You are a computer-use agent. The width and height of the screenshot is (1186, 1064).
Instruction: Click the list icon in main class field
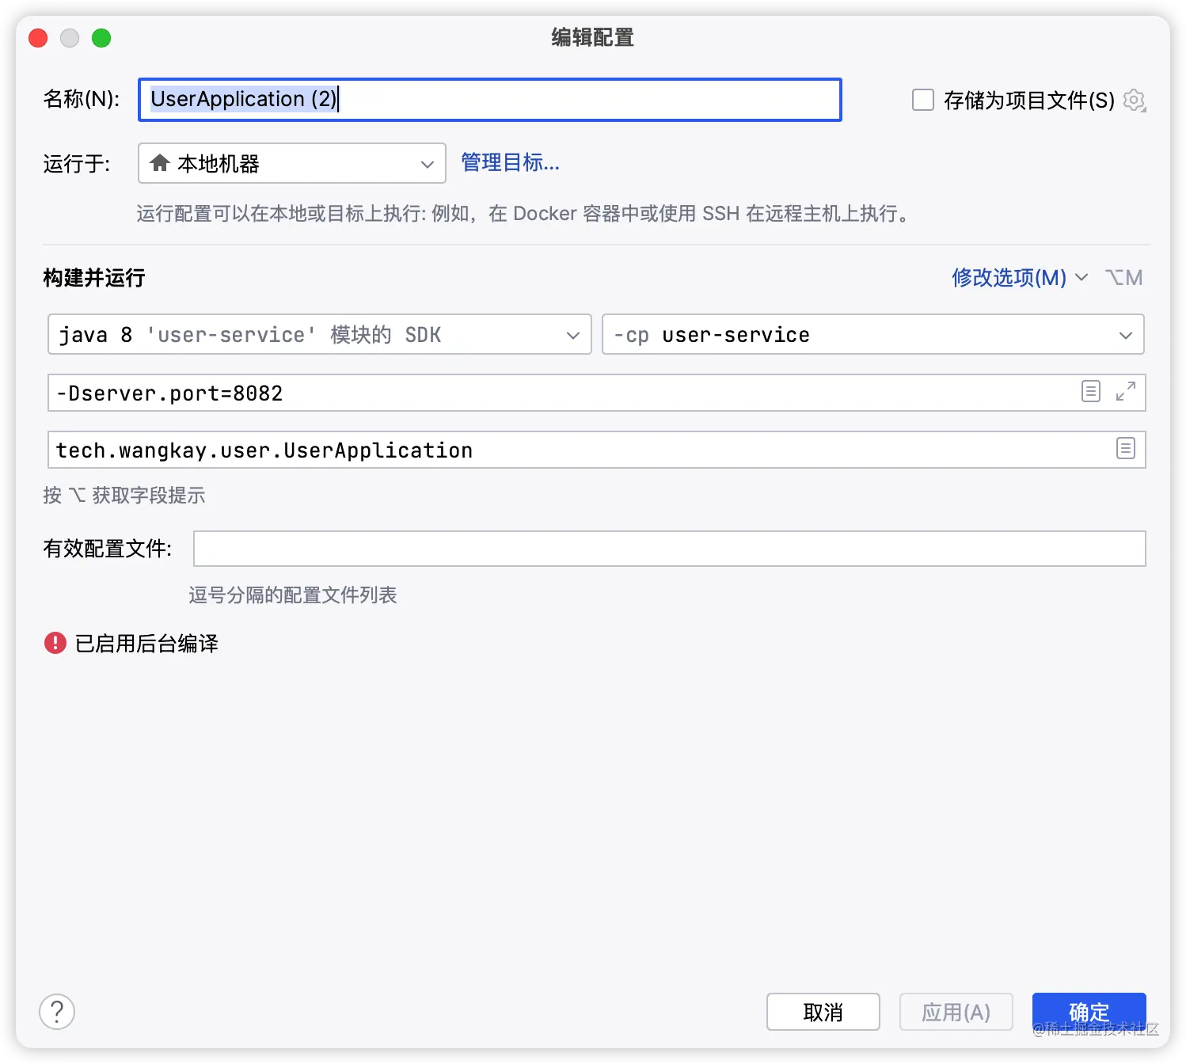click(x=1126, y=448)
